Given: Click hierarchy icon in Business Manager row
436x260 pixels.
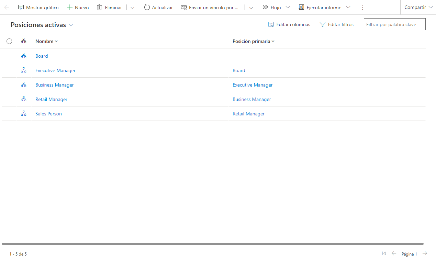Looking at the screenshot, I should coord(23,84).
